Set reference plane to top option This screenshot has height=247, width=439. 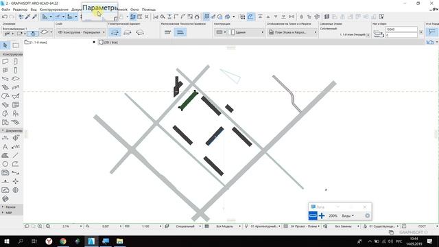pos(167,32)
